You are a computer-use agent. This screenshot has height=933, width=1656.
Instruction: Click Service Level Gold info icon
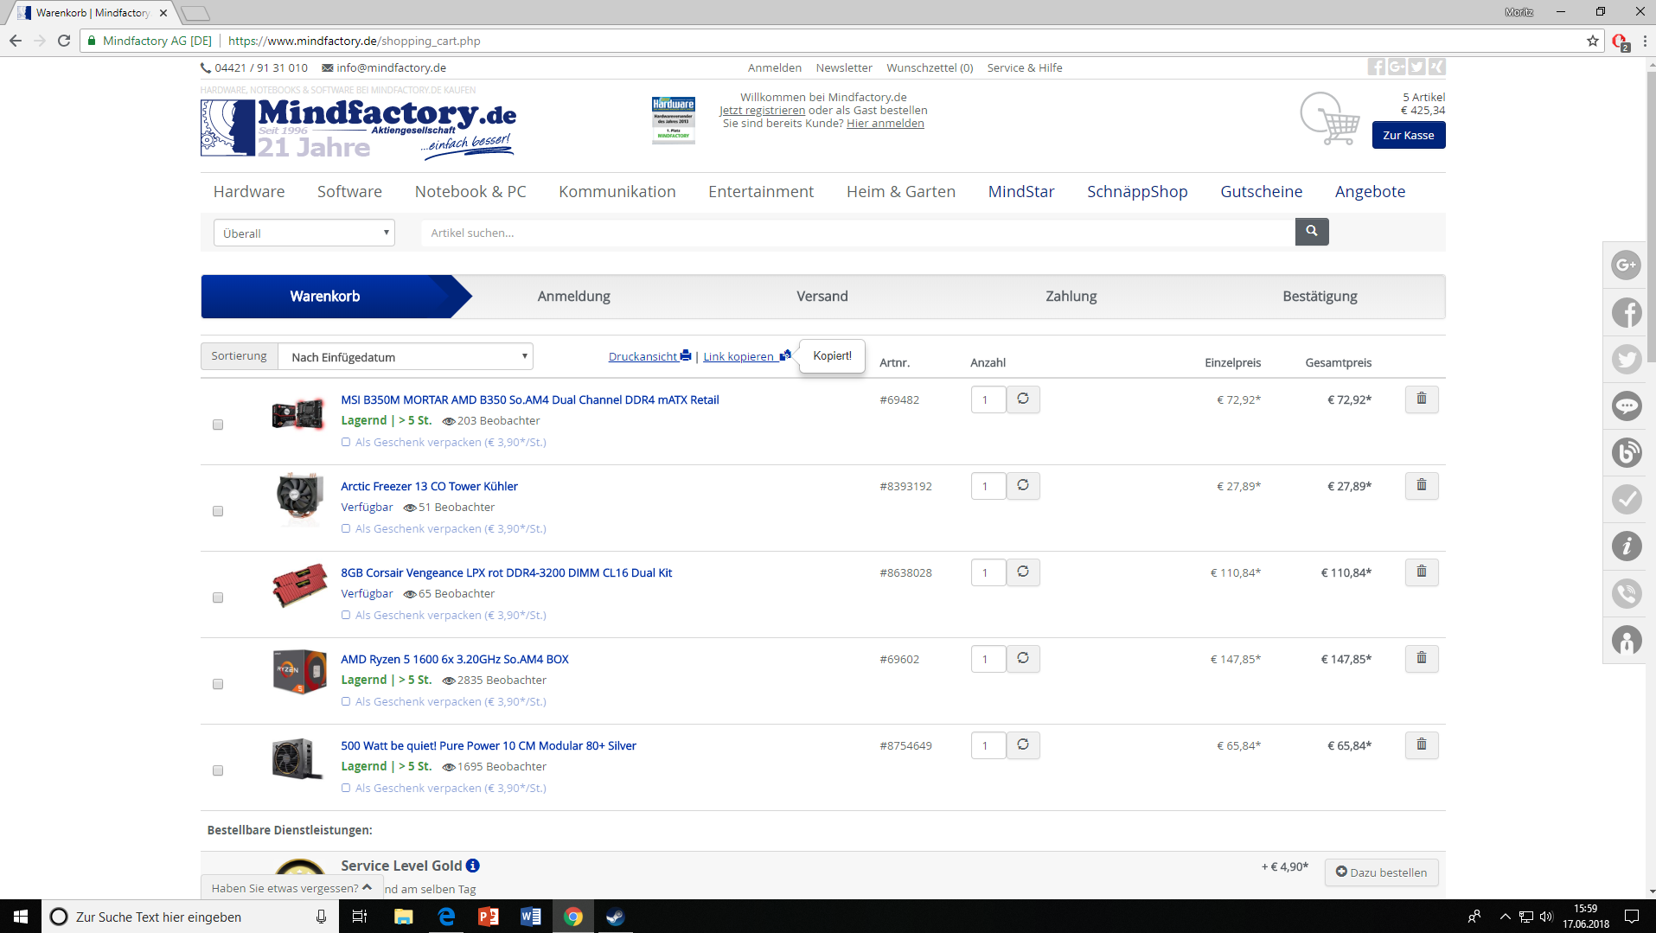[473, 866]
